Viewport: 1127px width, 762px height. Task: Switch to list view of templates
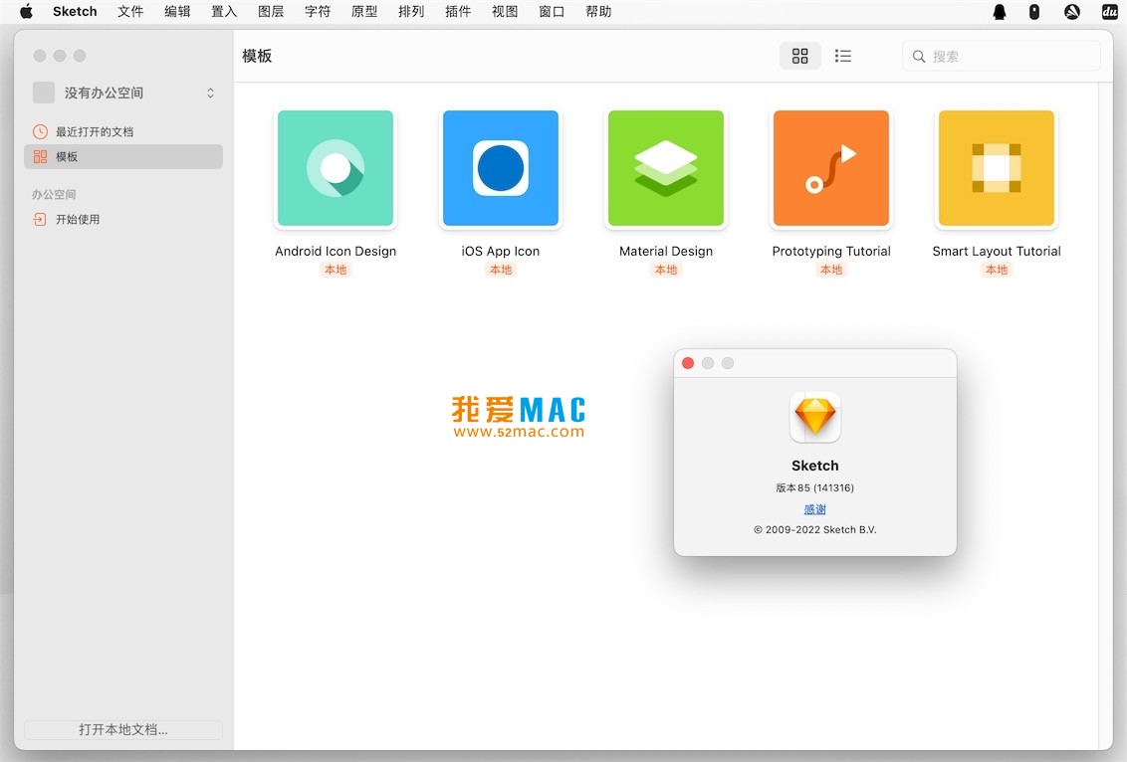842,56
